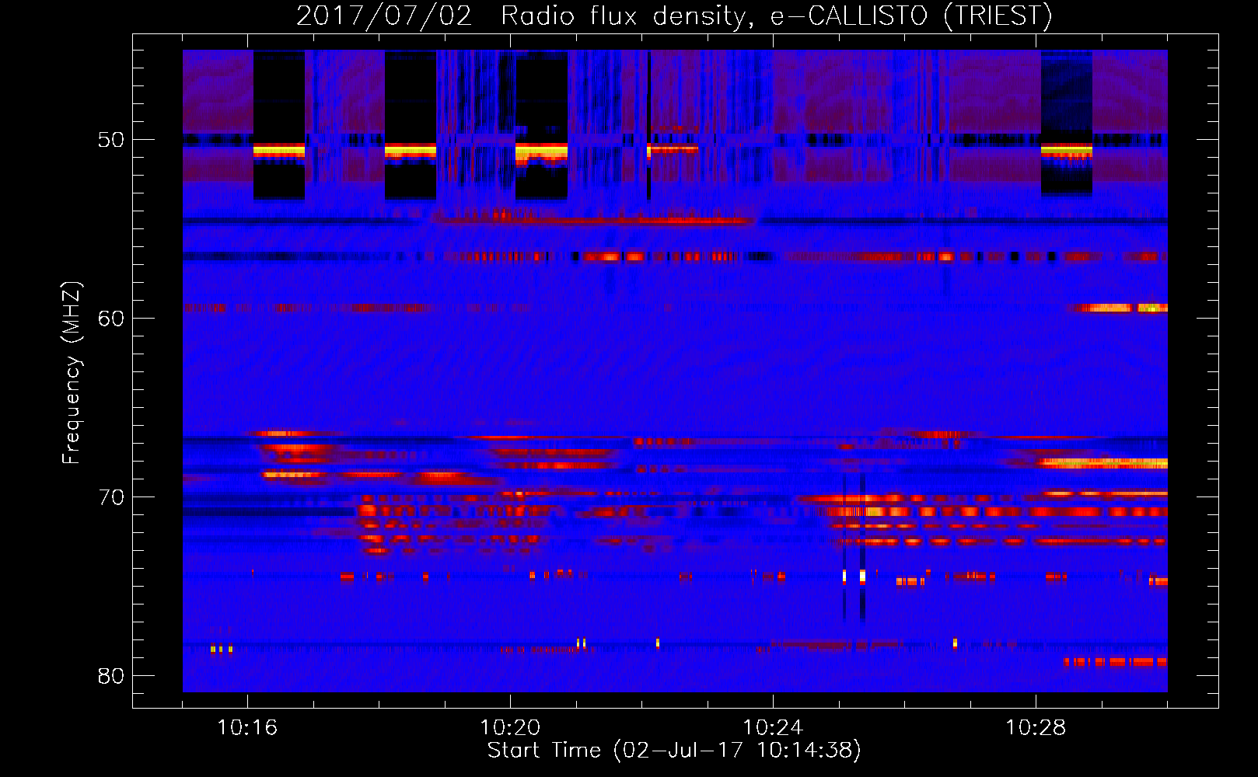This screenshot has width=1258, height=777.
Task: Click the 10:20 time tick label
Action: [510, 728]
